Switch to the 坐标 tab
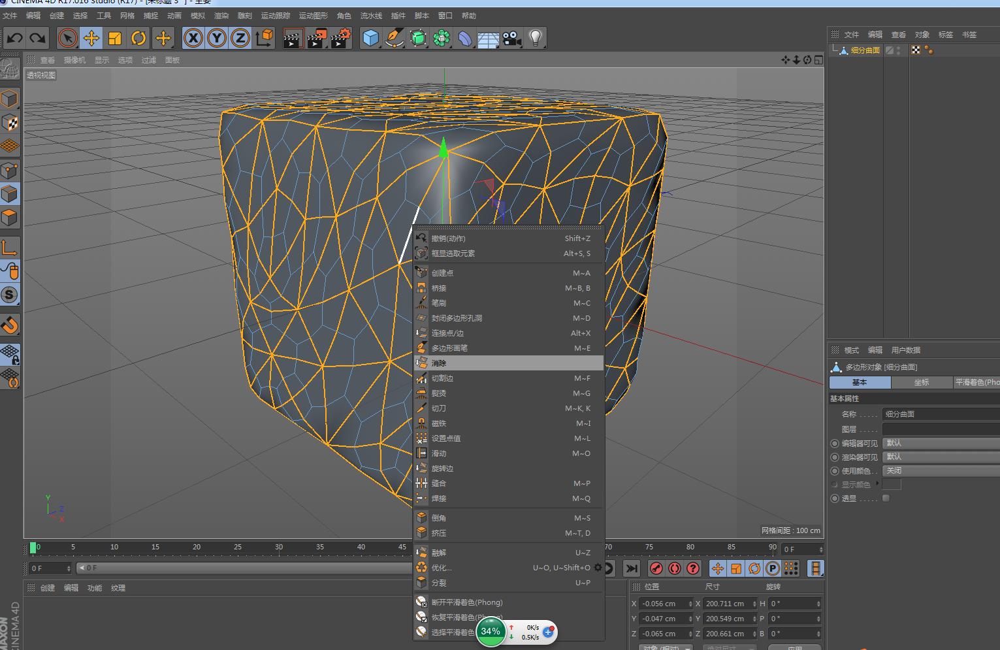1000x650 pixels. (x=922, y=382)
